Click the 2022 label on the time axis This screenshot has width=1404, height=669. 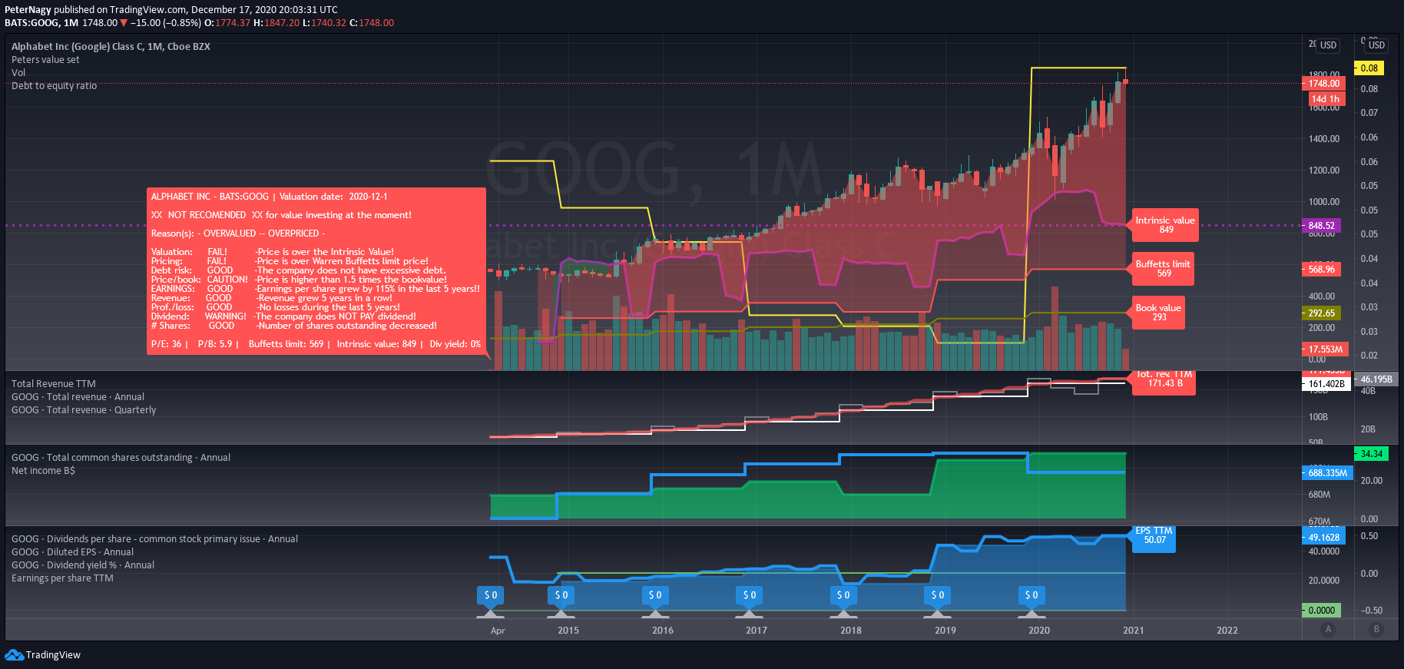(x=1227, y=631)
